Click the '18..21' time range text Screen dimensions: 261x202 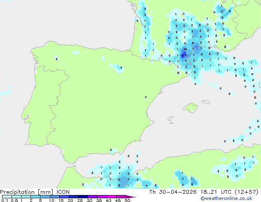(x=209, y=192)
